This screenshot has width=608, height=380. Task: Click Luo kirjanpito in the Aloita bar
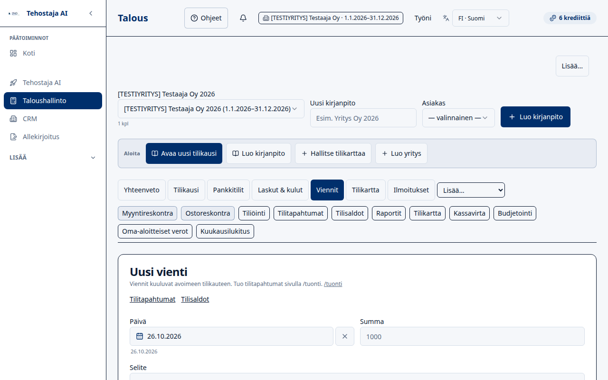pyautogui.click(x=258, y=153)
